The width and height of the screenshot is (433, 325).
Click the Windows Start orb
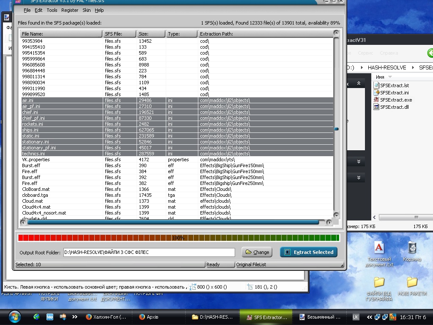tap(15, 317)
